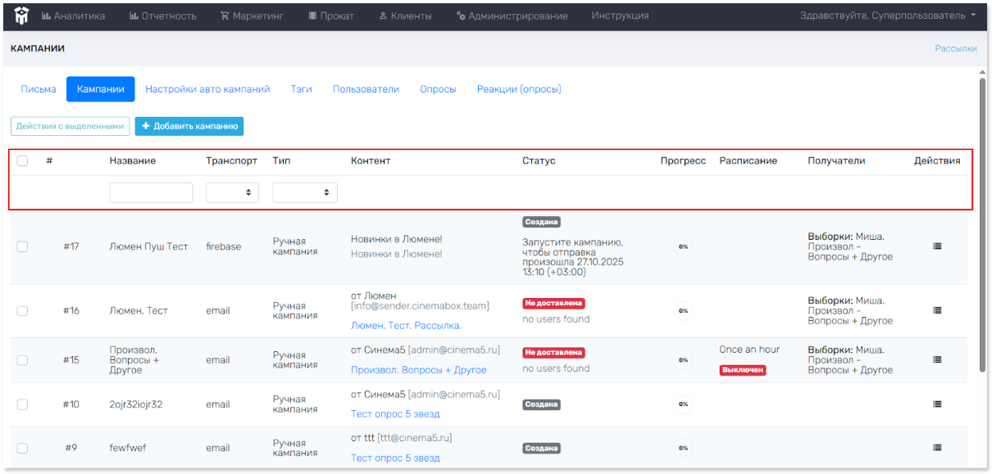Expand the Тип filter dropdown
Viewport: 992px width, 474px height.
pyautogui.click(x=304, y=192)
